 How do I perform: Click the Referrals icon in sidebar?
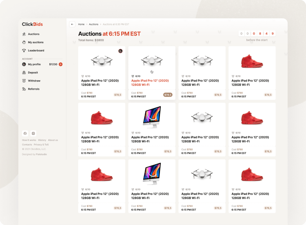coord(24,89)
